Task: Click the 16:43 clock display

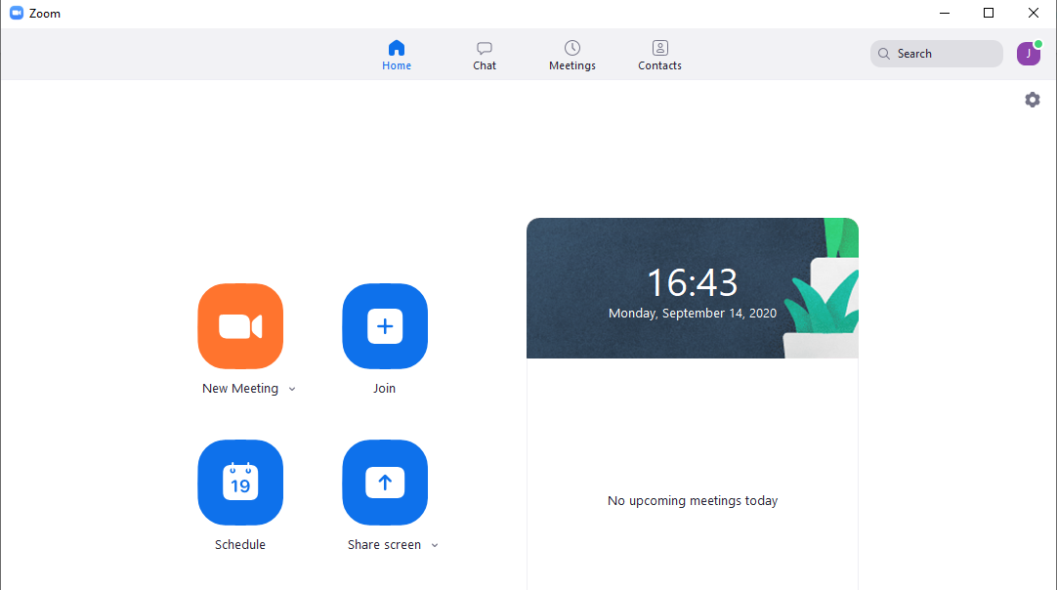Action: click(693, 282)
